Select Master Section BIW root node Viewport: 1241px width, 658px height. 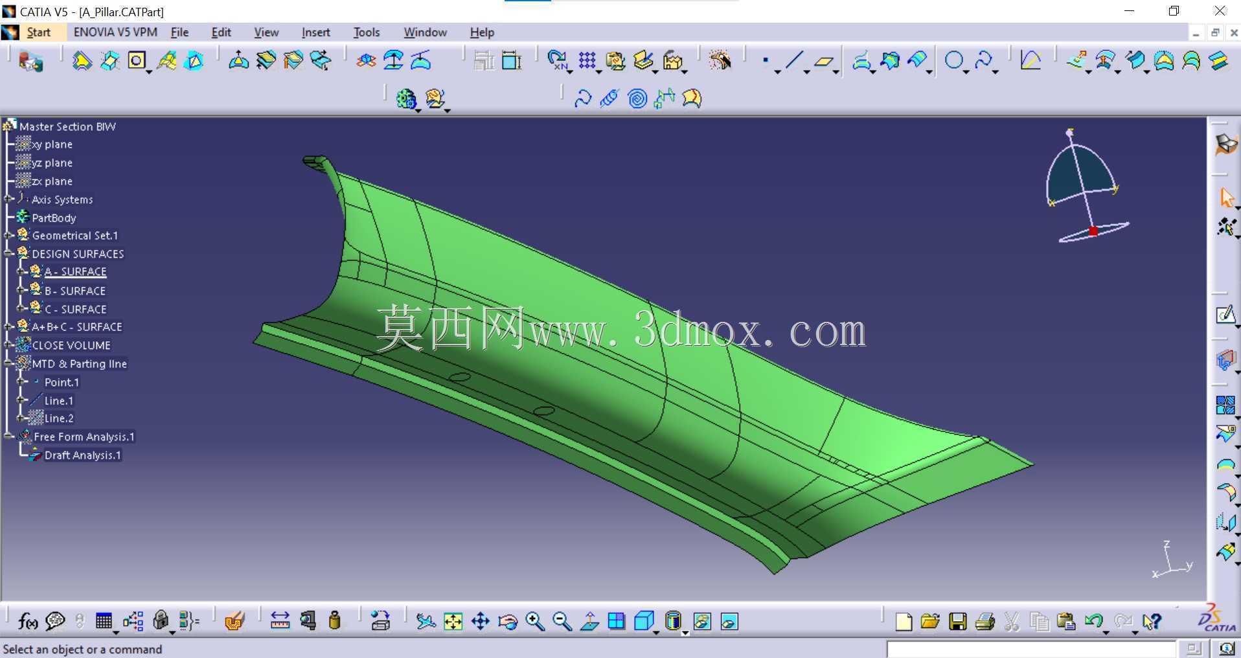[x=67, y=127]
